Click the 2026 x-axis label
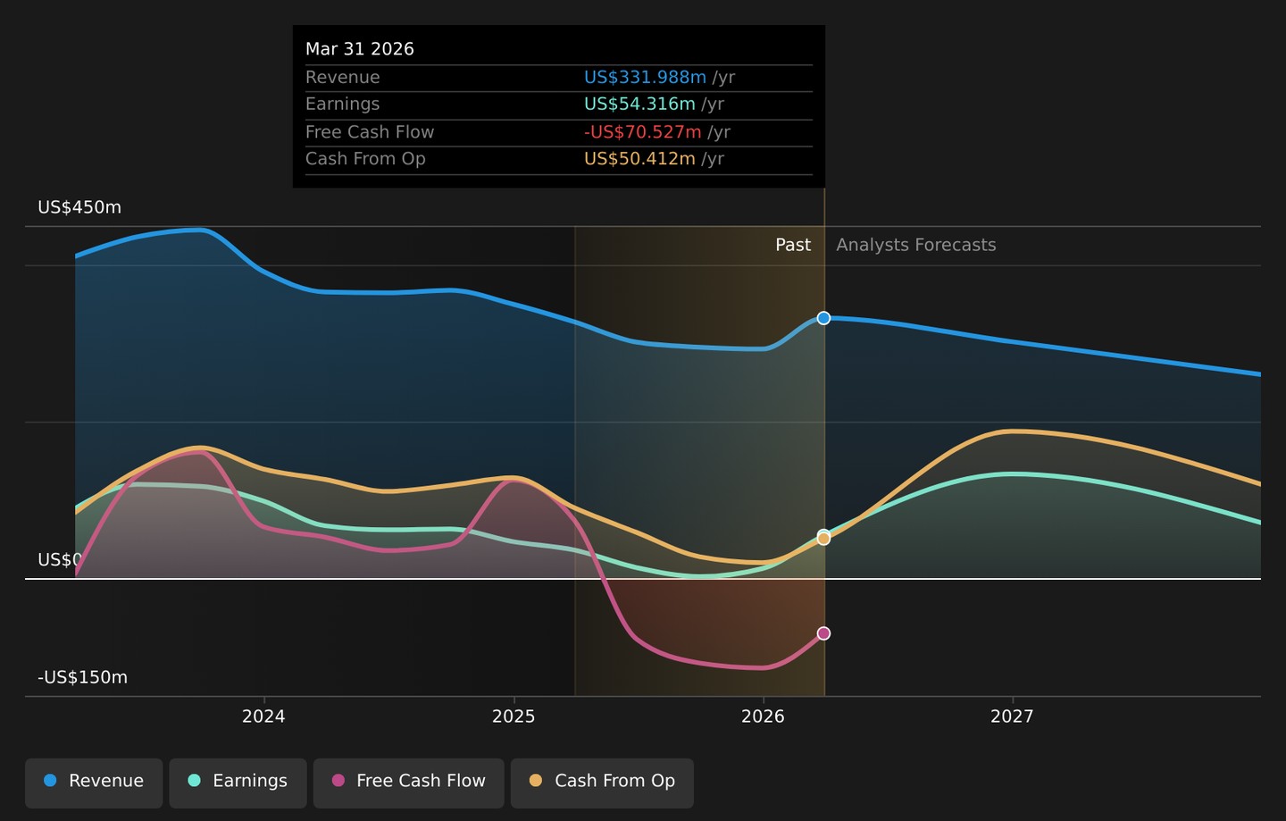The image size is (1286, 821). click(763, 716)
